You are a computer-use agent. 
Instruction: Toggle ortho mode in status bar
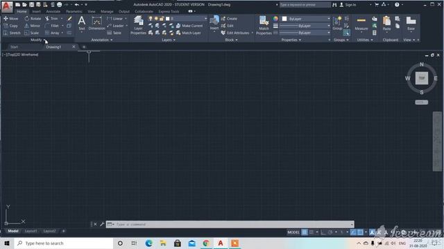323,232
